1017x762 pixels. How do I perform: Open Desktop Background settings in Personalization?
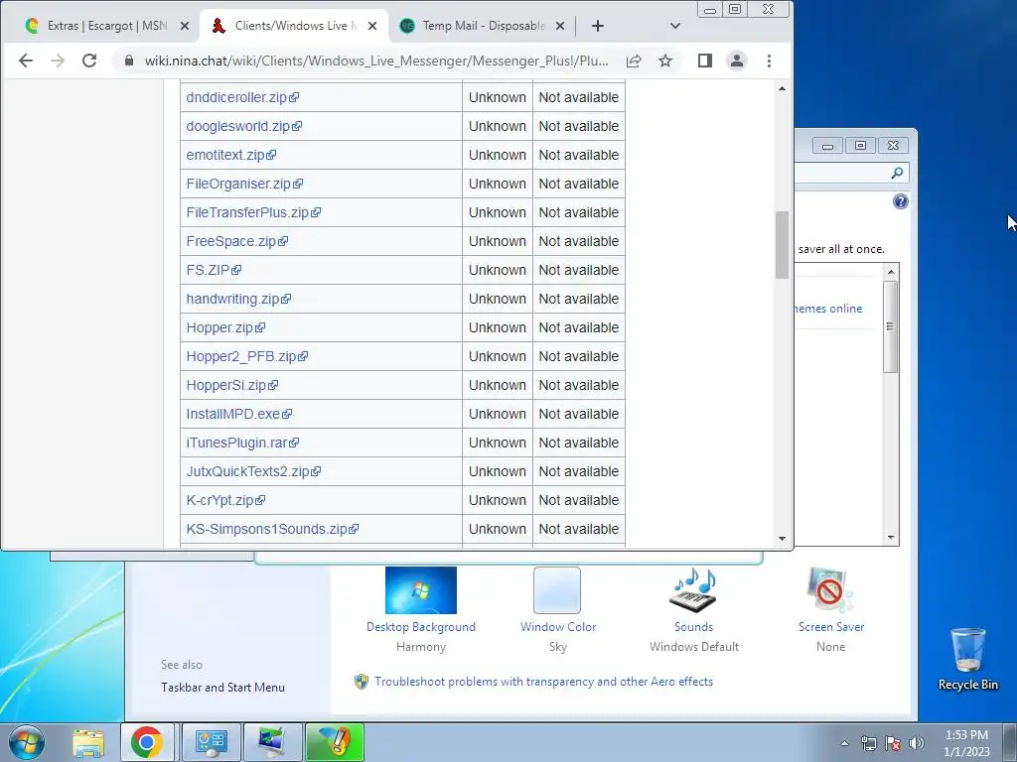[x=421, y=610]
